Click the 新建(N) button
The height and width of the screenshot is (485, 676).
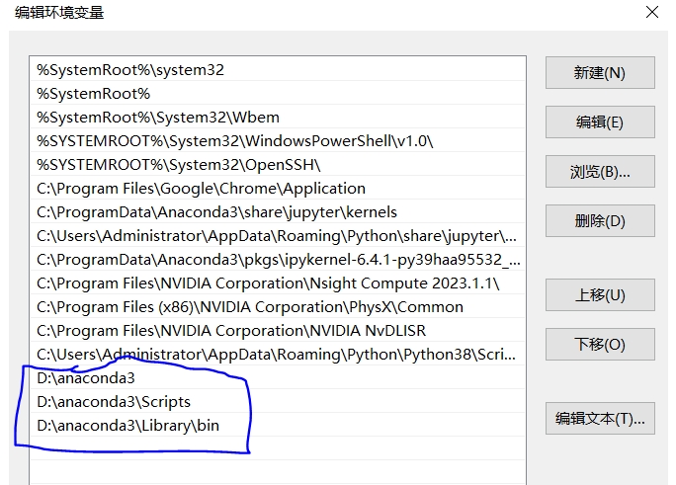600,72
